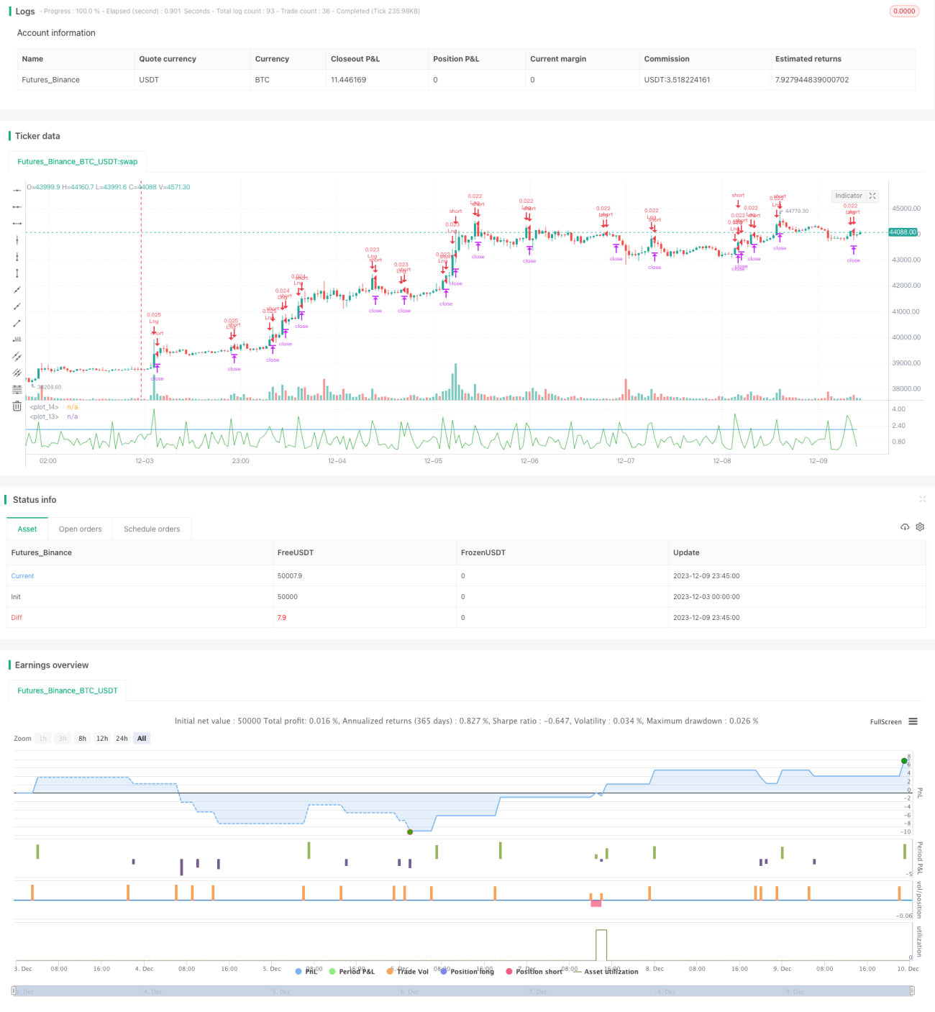Click FullScreen on earnings chart
The image size is (935, 1012).
point(885,721)
